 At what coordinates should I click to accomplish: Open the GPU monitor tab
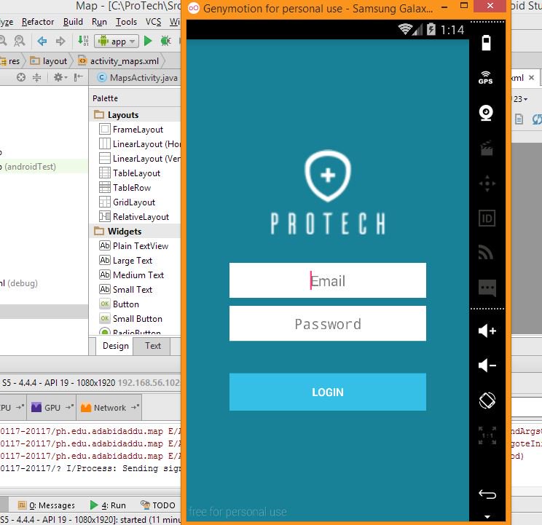(x=52, y=408)
